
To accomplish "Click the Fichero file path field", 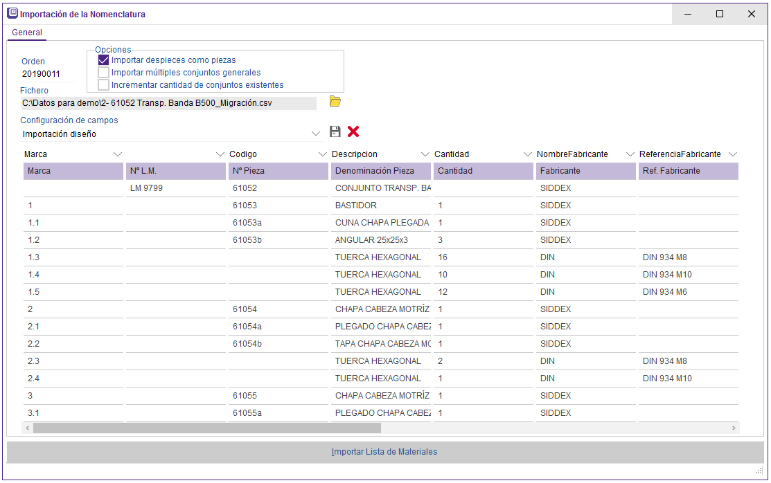I will (168, 103).
